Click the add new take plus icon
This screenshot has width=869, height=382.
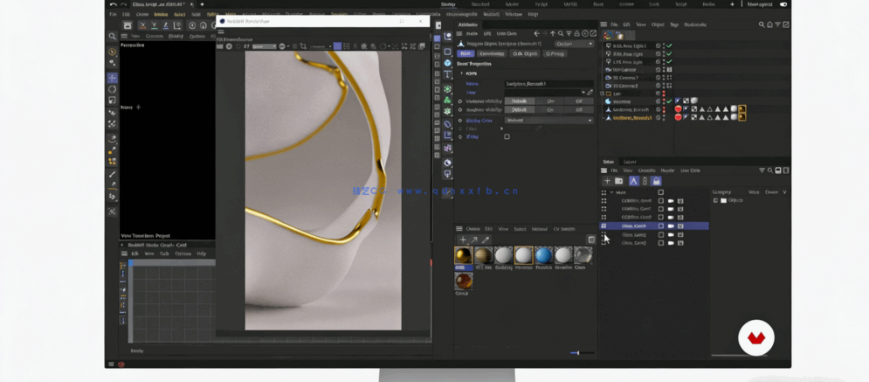coord(608,181)
